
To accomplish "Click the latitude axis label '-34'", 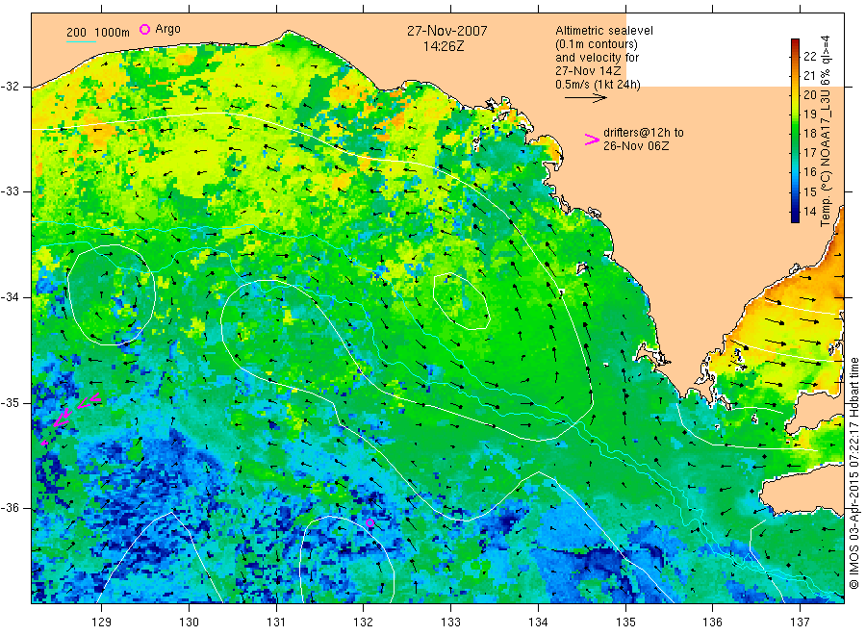I will tap(10, 297).
